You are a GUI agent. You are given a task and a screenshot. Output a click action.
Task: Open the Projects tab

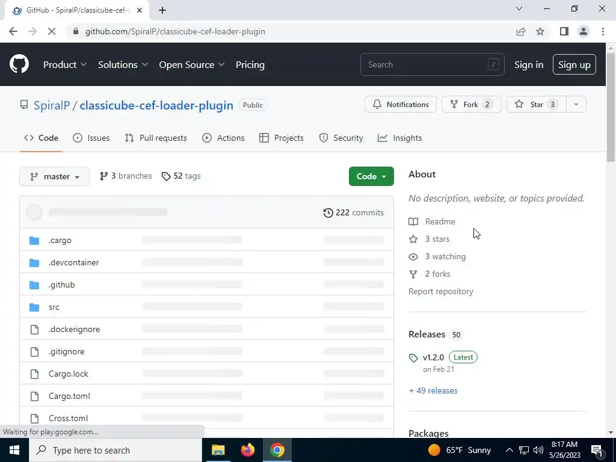pyautogui.click(x=282, y=138)
